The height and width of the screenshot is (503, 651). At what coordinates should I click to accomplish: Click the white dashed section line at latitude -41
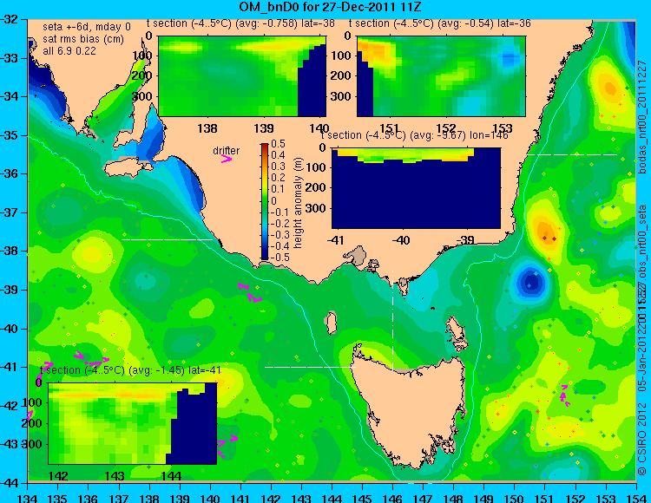coord(310,367)
